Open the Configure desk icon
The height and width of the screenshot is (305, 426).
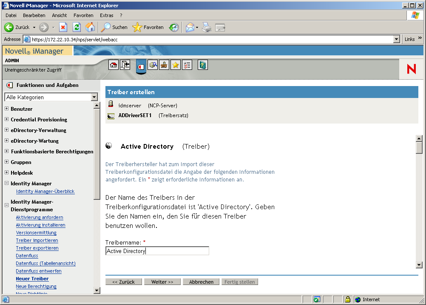pyautogui.click(x=164, y=65)
